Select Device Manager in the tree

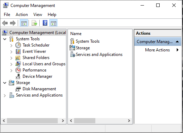click(37, 76)
